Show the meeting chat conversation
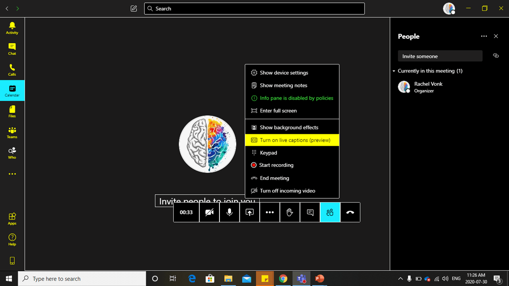 coord(310,212)
